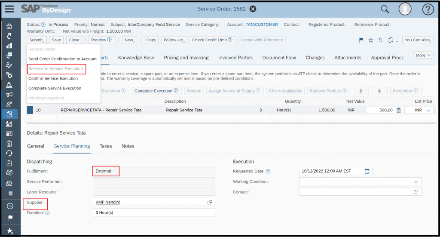Image resolution: width=440 pixels, height=237 pixels.
Task: Open the calculator icon beside 500,00
Action: tap(398, 110)
